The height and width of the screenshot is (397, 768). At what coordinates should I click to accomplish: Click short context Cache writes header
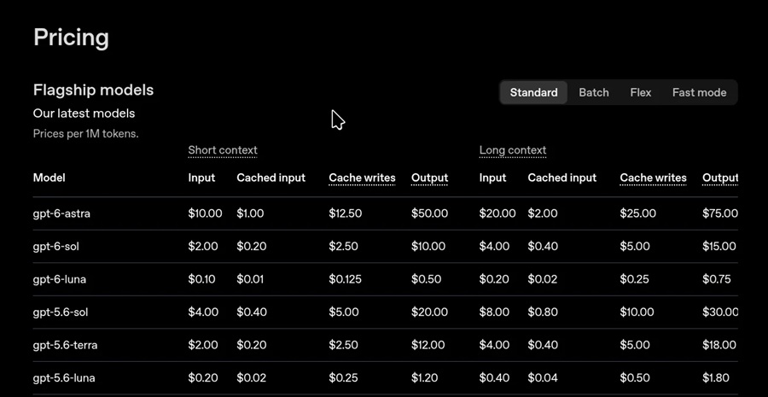(x=362, y=178)
